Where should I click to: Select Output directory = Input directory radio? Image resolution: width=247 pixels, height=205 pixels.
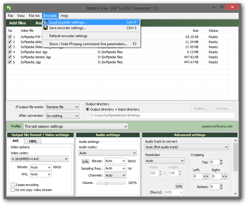pyautogui.click(x=87, y=109)
